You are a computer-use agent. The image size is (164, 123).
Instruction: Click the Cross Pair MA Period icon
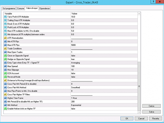5,84
